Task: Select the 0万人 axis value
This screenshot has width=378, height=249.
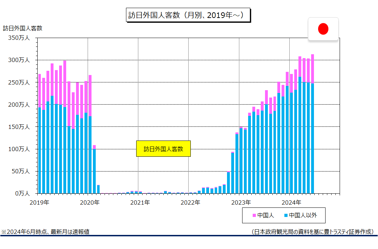Action: pos(23,193)
